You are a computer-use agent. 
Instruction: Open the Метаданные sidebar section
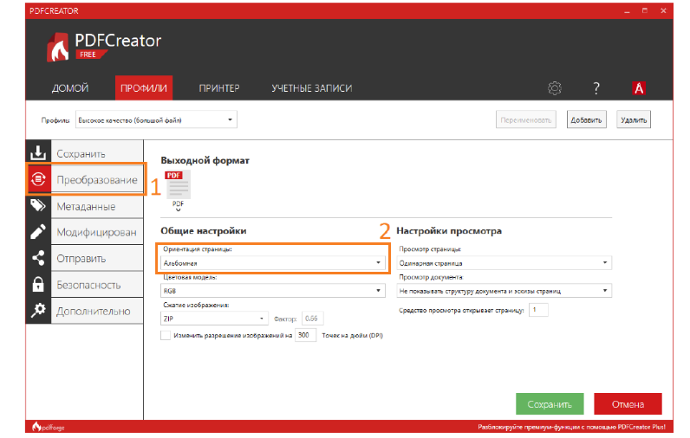(x=97, y=206)
